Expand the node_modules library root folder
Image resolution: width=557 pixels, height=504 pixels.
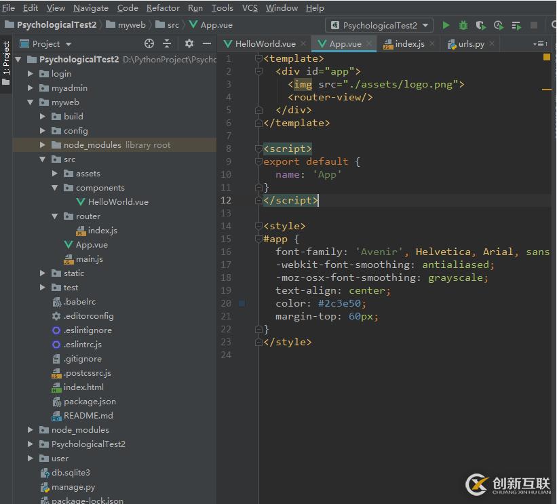pyautogui.click(x=43, y=145)
